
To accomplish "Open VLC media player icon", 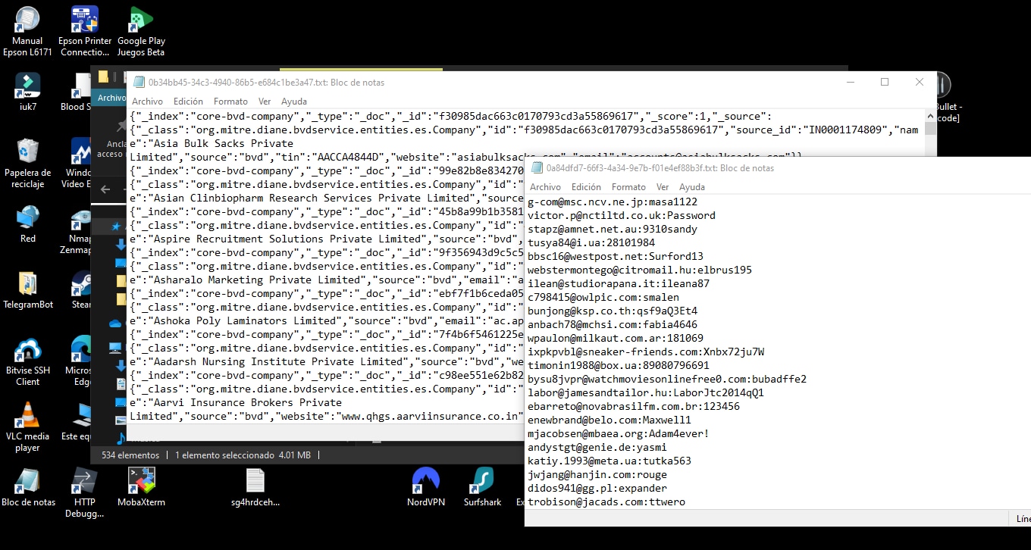I will [x=27, y=427].
